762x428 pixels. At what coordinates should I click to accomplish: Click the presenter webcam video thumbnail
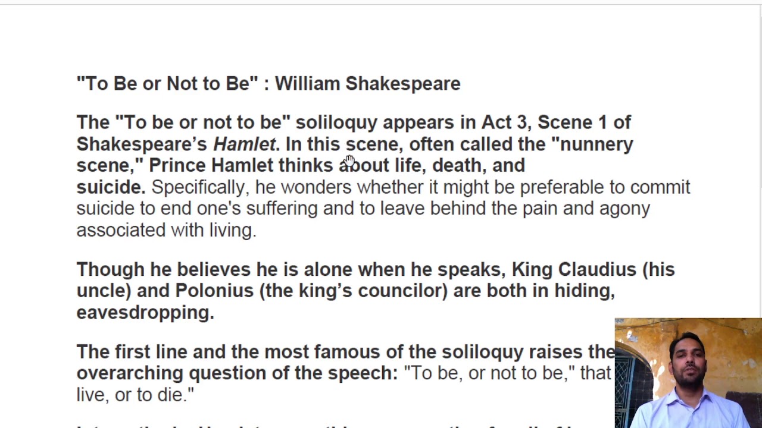point(688,373)
